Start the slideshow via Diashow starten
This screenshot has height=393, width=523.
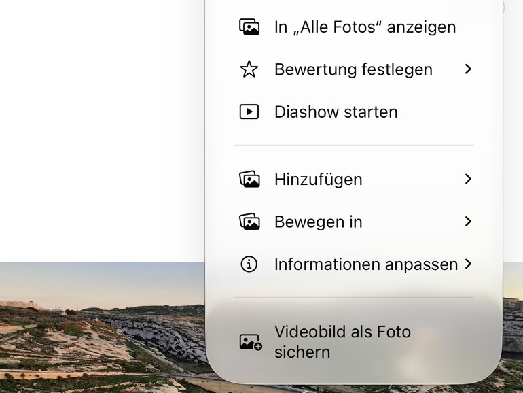[x=354, y=112]
